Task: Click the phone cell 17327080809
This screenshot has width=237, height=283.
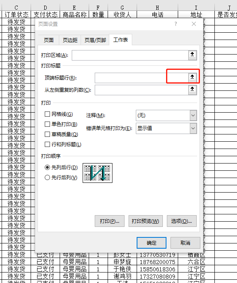Action: [157, 276]
